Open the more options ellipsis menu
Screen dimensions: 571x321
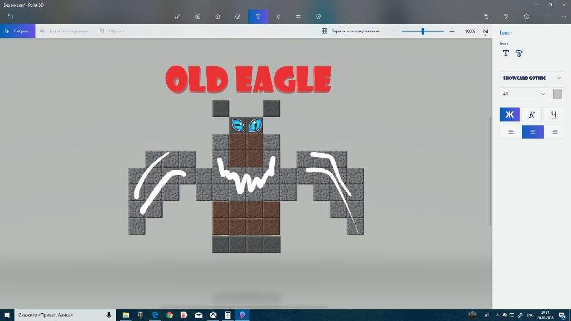pyautogui.click(x=564, y=16)
